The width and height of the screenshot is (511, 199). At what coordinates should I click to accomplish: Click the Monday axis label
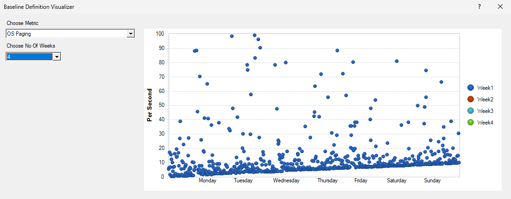[x=208, y=180]
